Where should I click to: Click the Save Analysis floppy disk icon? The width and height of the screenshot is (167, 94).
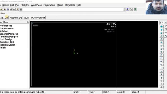tap(5, 9)
